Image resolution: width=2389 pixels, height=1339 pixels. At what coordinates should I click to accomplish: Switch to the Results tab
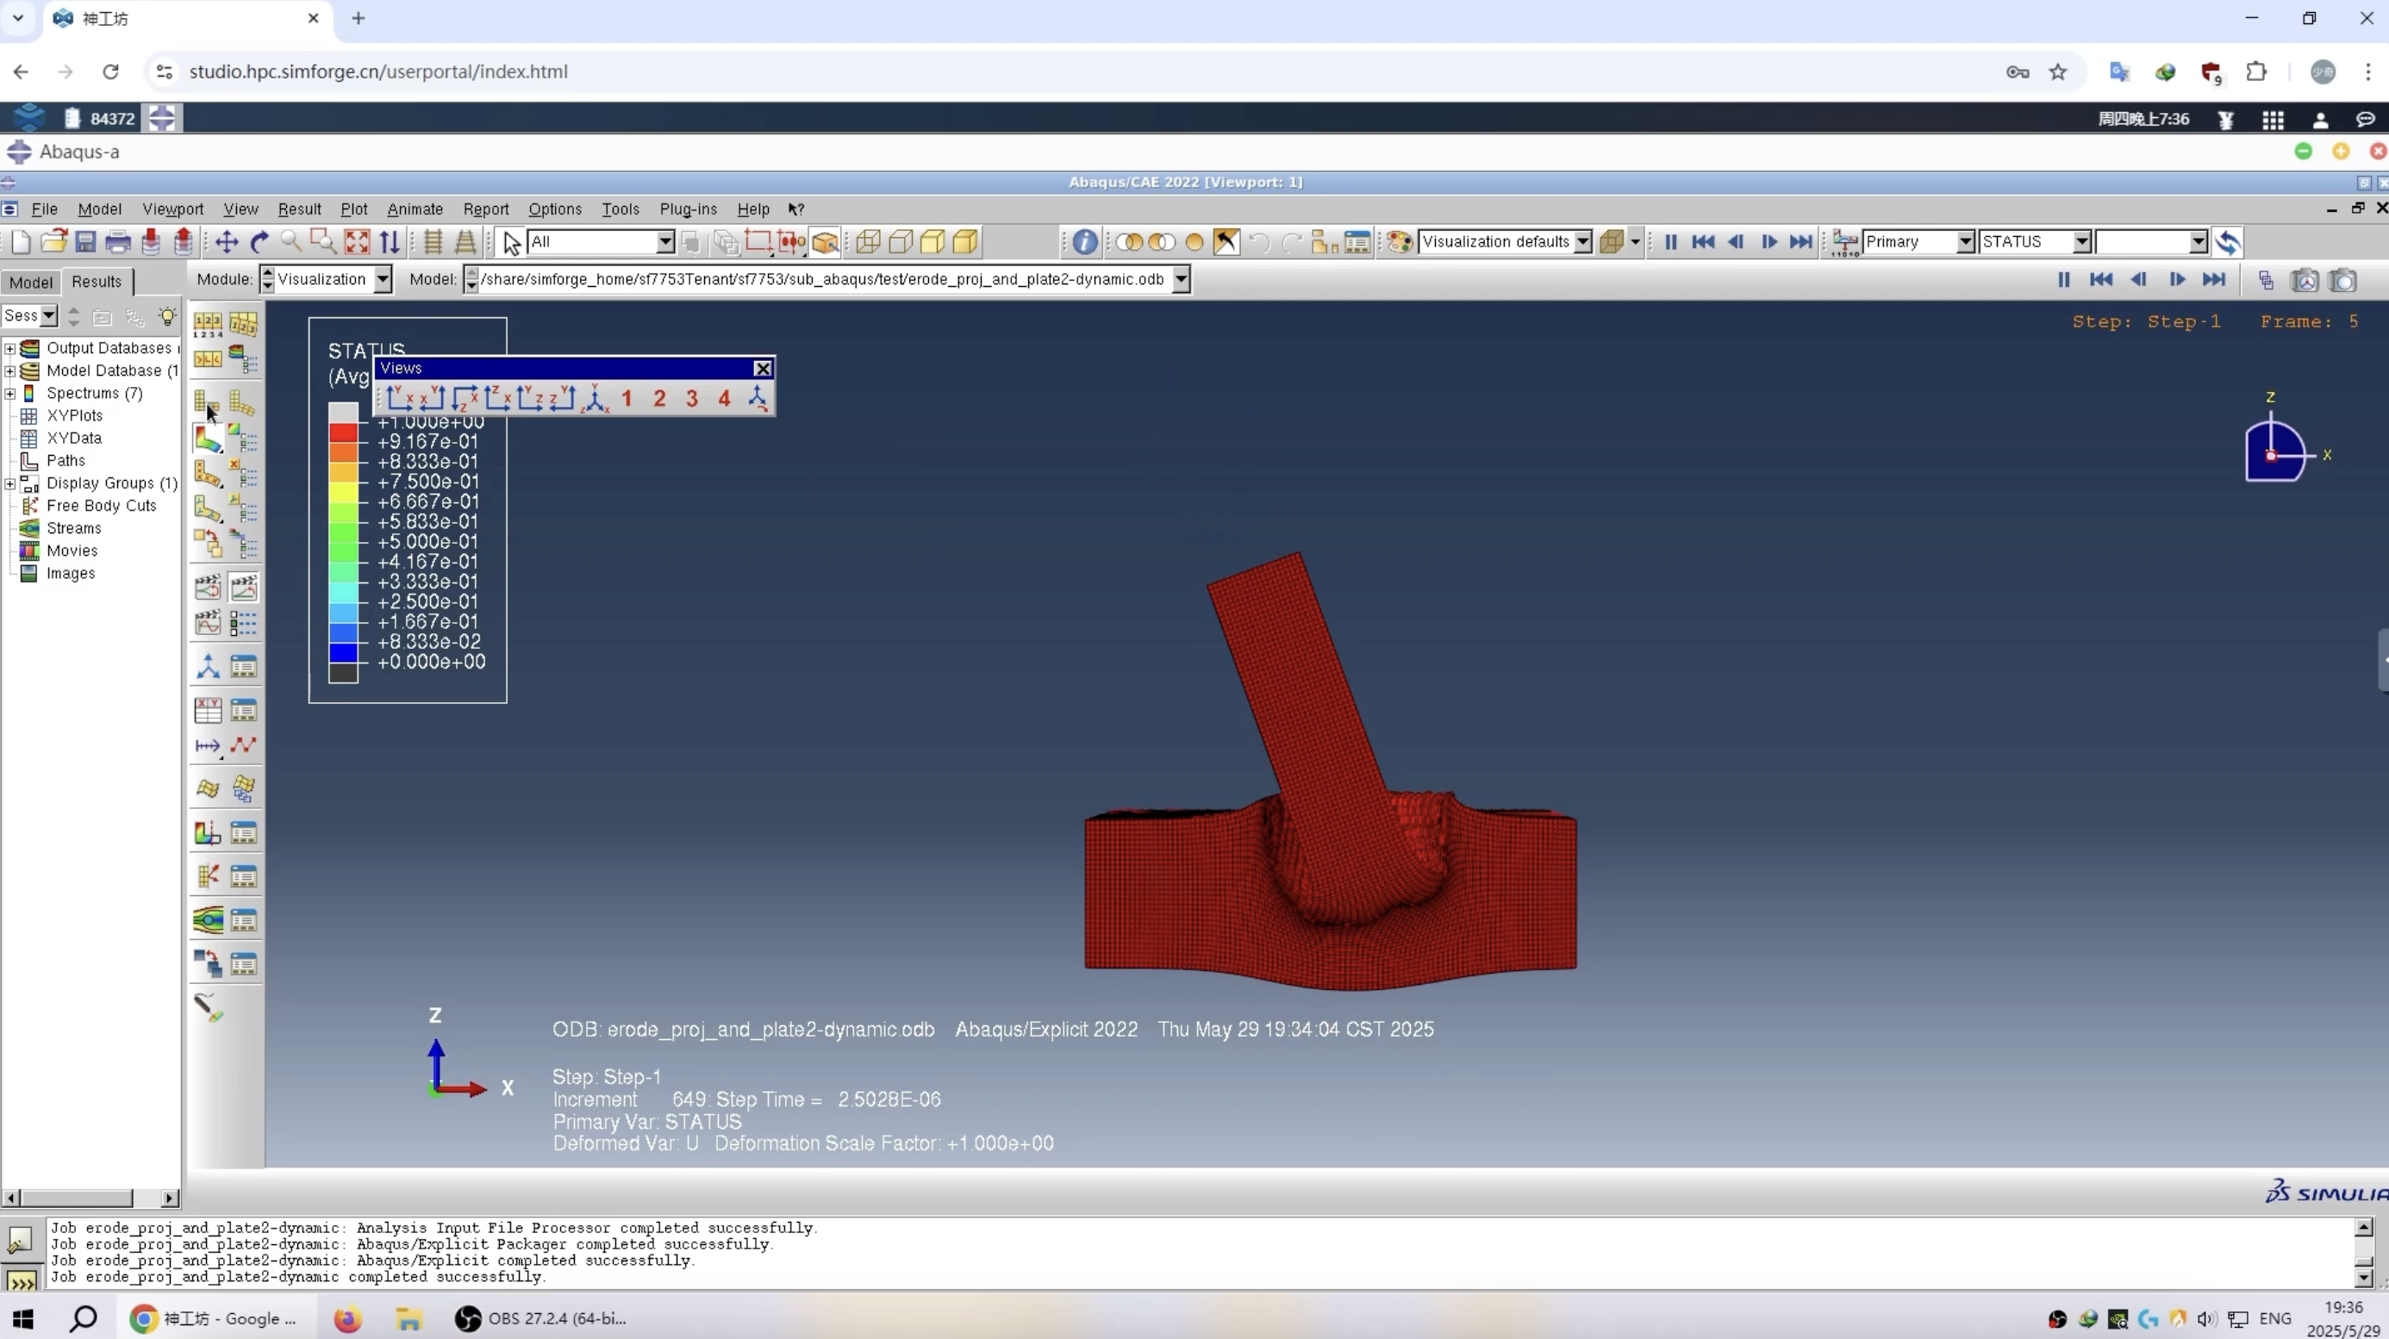[x=97, y=282]
